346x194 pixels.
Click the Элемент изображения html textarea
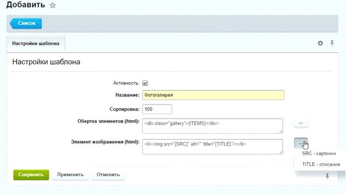click(212, 147)
